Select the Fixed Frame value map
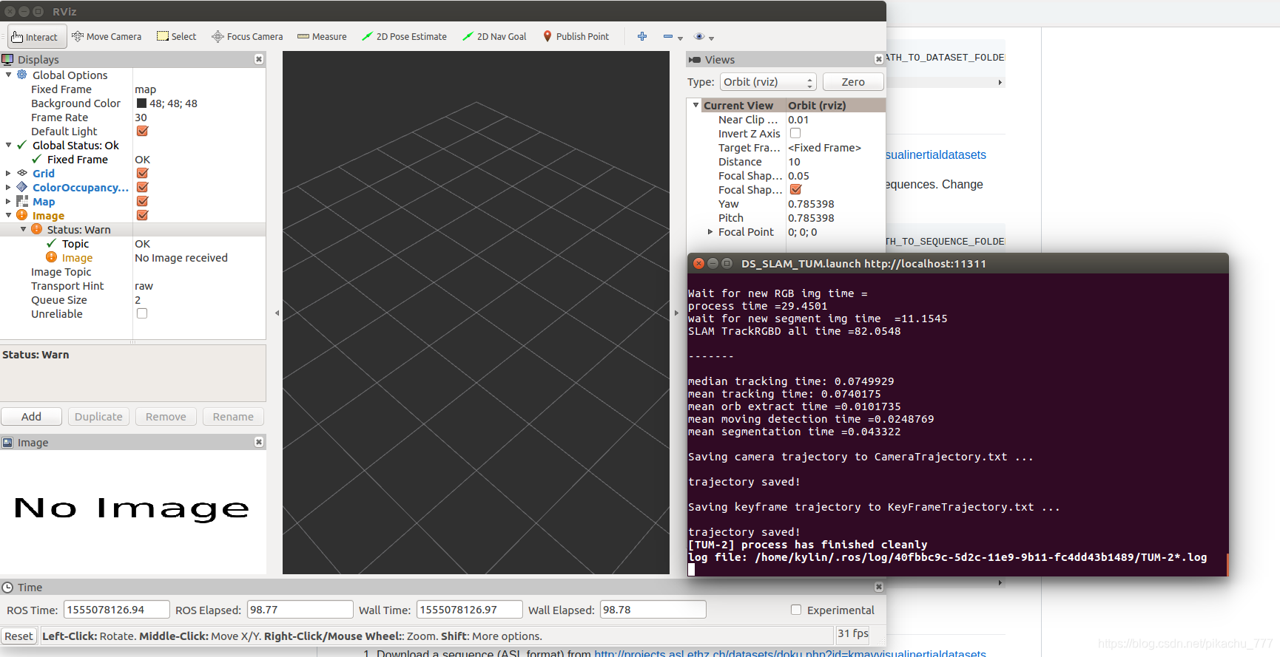Screen dimensions: 1280x657 click(146, 89)
